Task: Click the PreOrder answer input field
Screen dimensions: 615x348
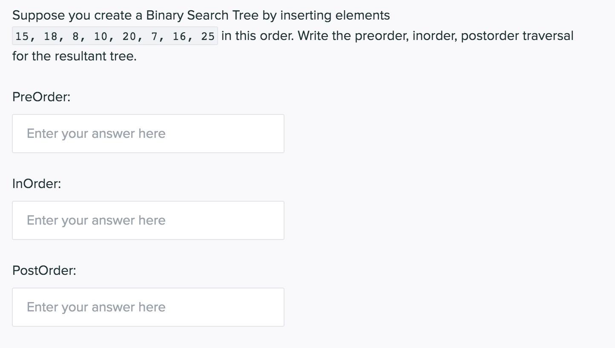Action: [148, 134]
